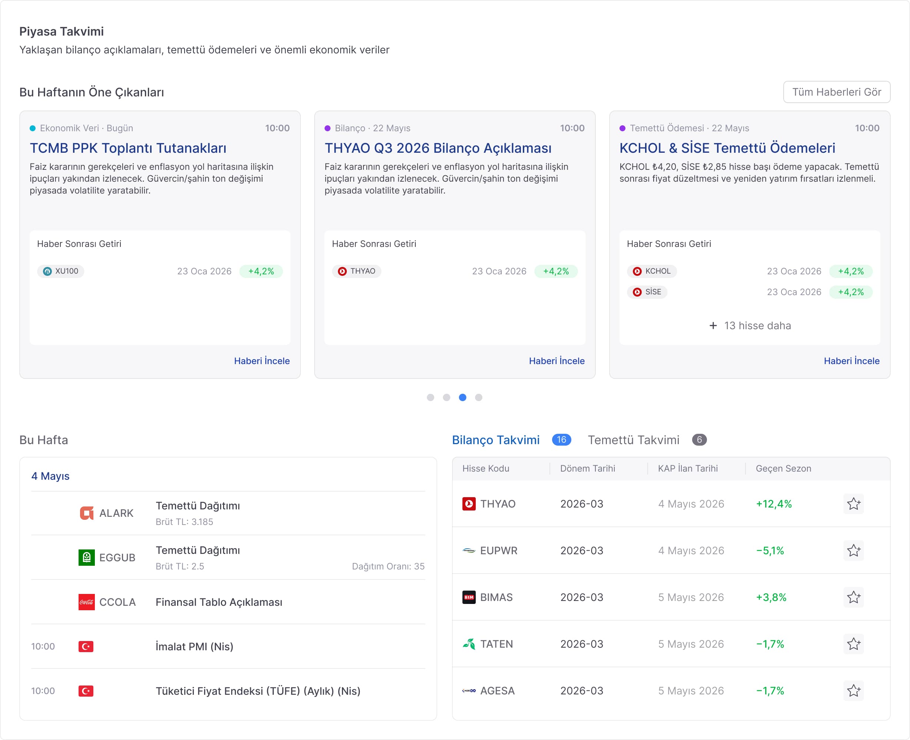
Task: Star the AGESA row in earnings table
Action: [853, 691]
